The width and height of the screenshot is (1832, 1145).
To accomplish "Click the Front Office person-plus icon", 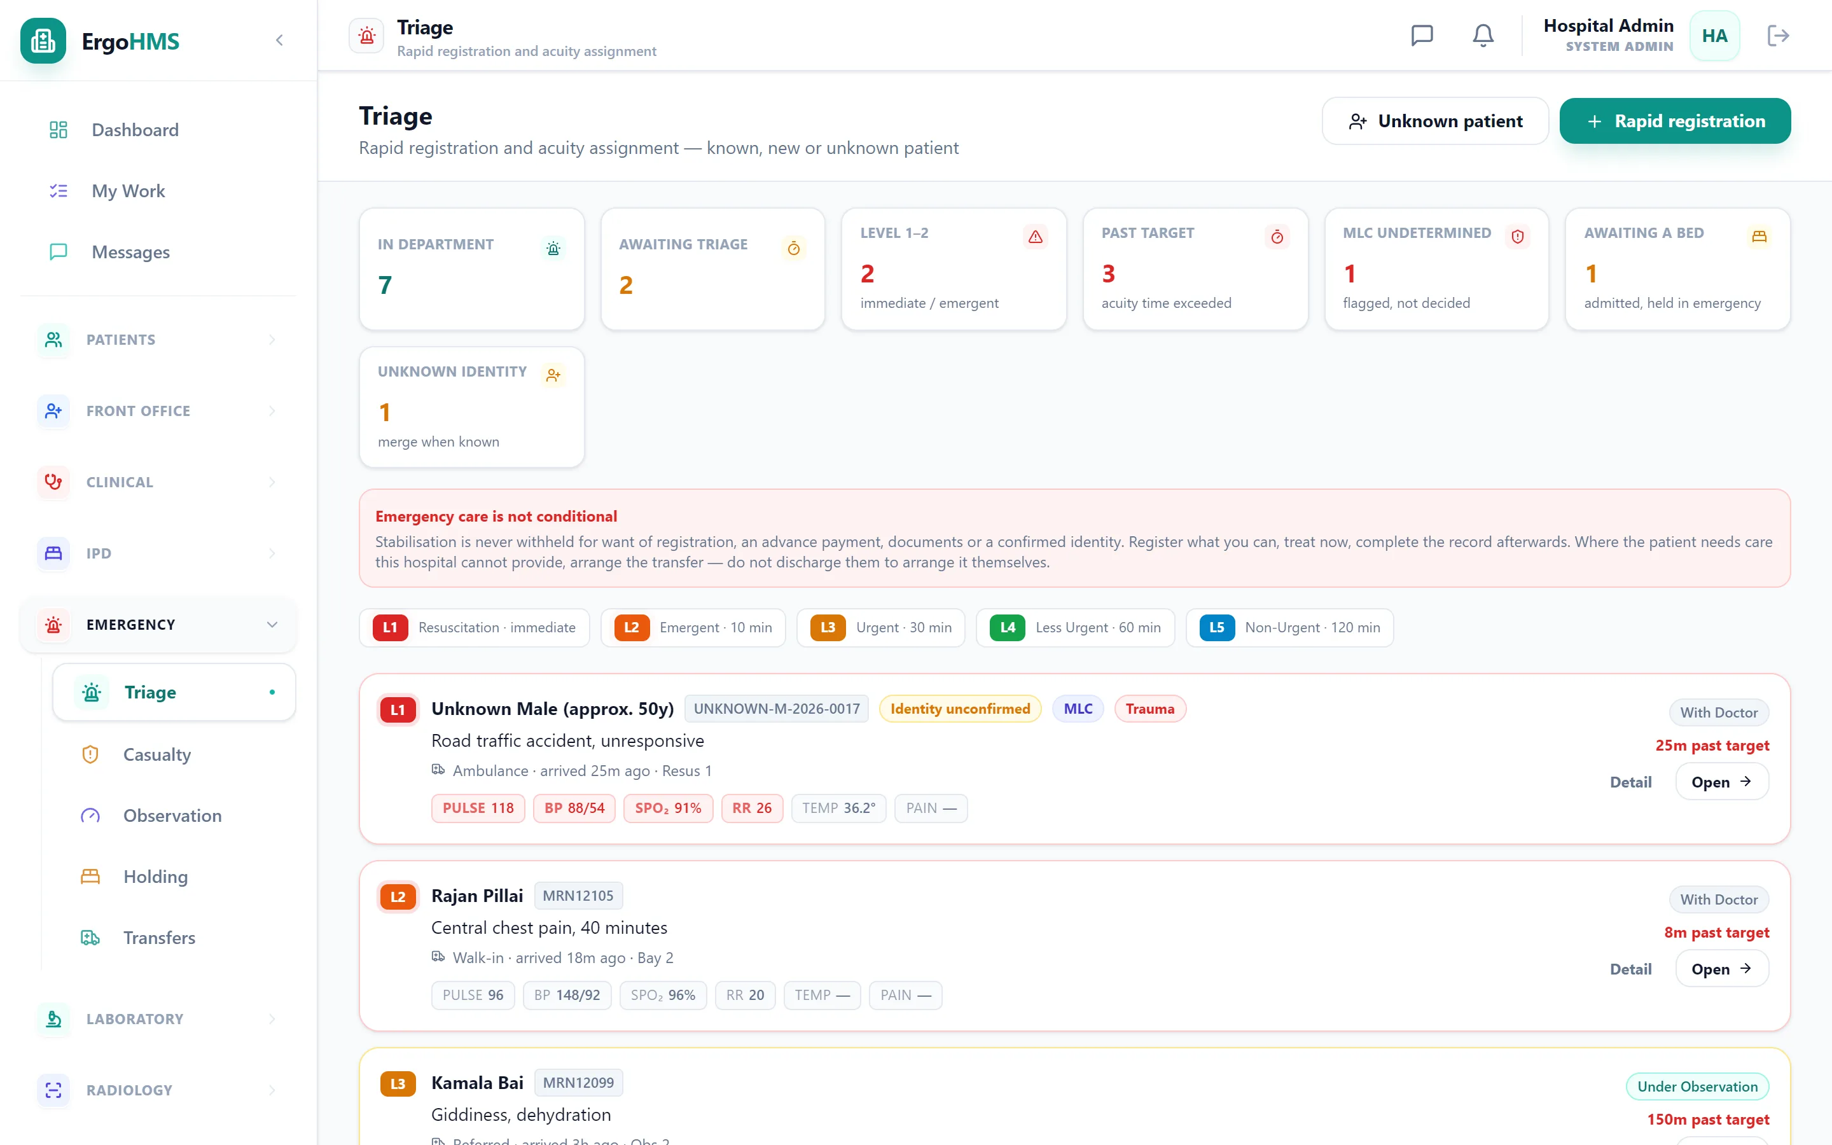I will click(53, 410).
